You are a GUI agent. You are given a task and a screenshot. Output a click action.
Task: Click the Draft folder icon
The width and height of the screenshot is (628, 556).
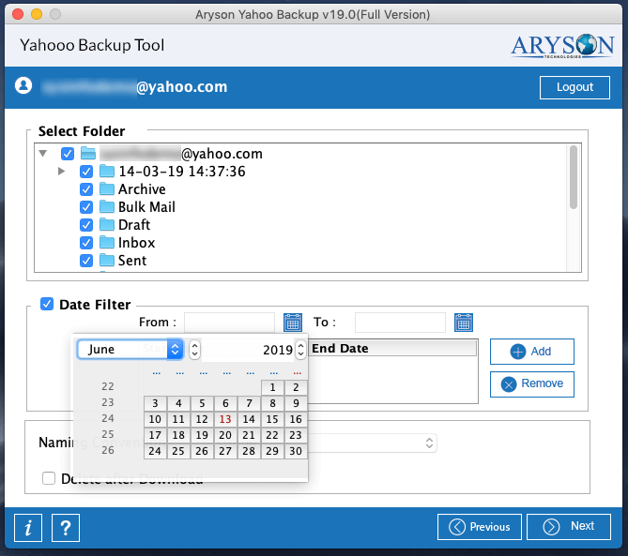[106, 224]
